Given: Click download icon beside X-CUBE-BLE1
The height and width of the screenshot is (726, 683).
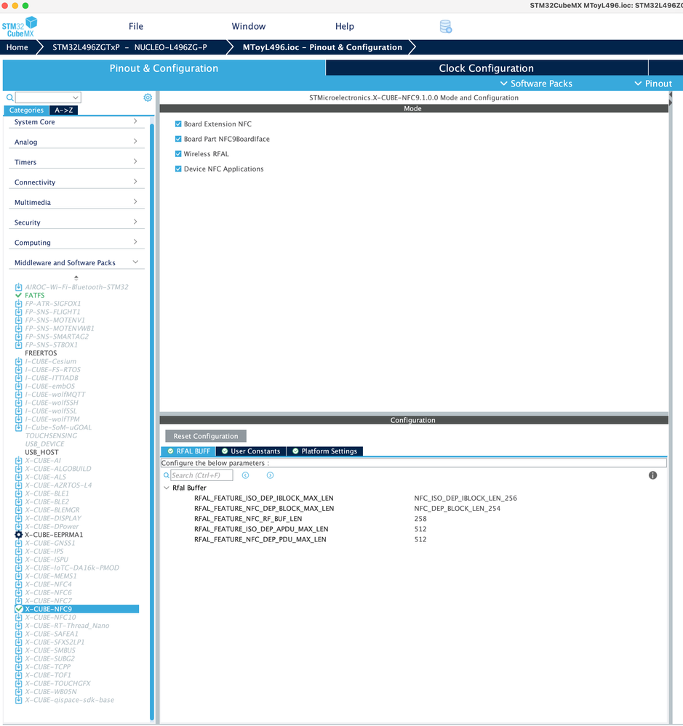Looking at the screenshot, I should (x=18, y=493).
